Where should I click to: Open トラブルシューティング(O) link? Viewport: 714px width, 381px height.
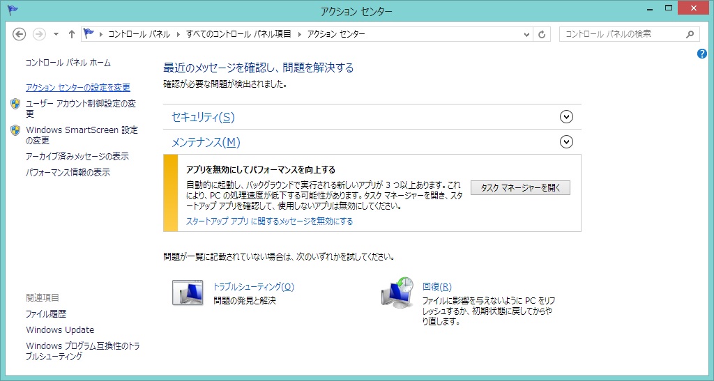(254, 287)
